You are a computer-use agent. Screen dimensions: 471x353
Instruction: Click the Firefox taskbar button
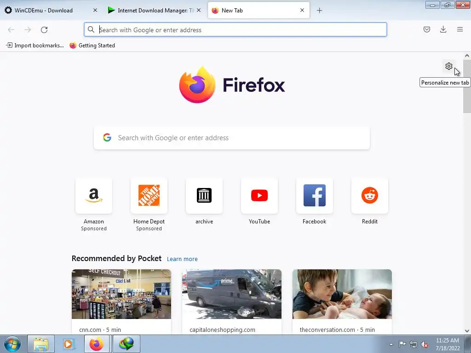pos(97,344)
